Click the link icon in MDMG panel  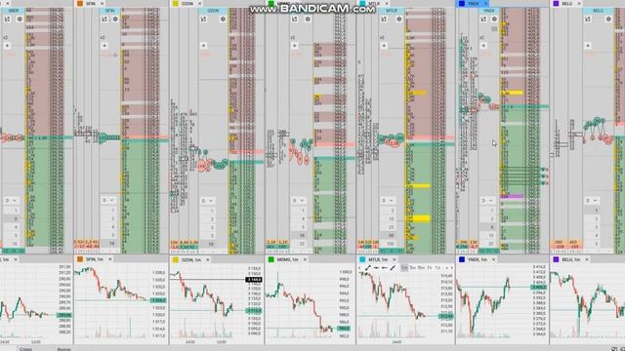(x=295, y=19)
